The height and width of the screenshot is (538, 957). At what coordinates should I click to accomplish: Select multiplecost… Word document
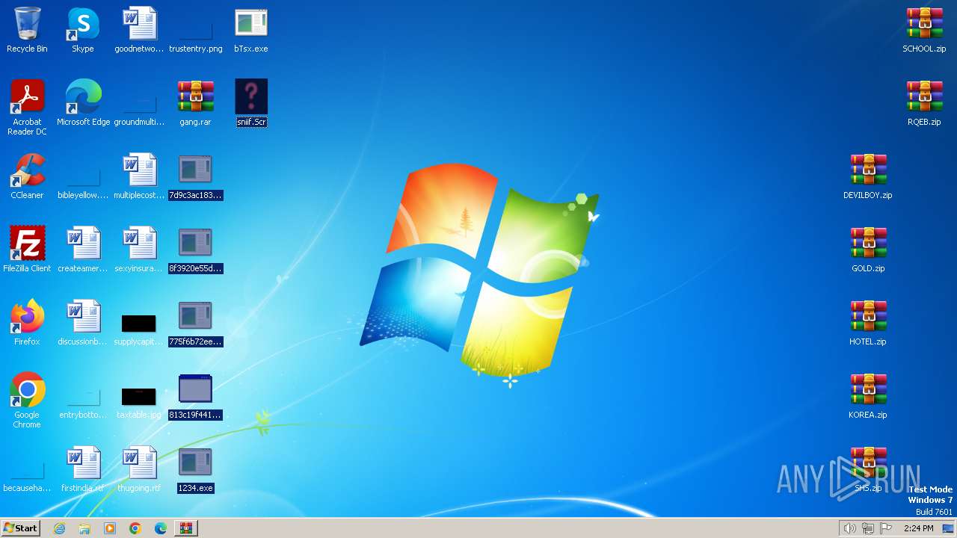139,176
